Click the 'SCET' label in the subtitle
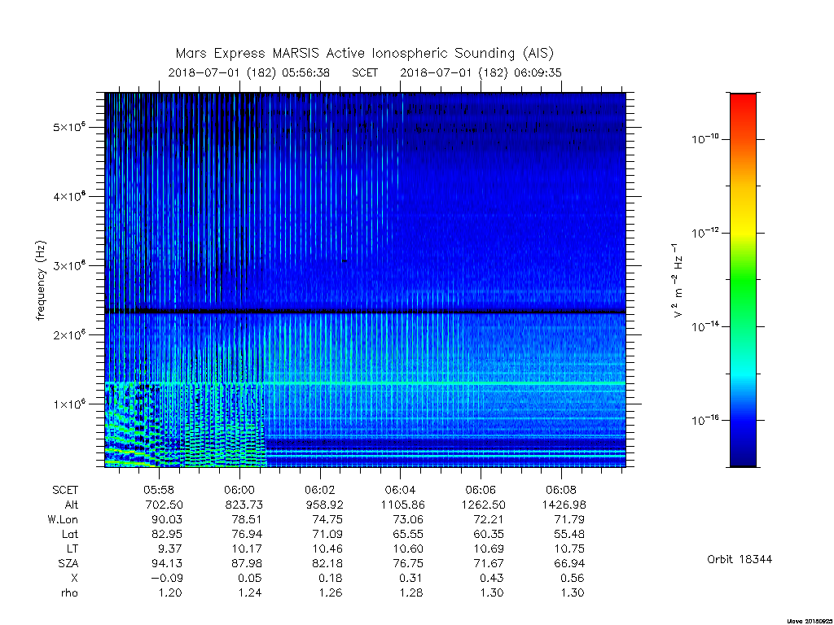 click(365, 72)
